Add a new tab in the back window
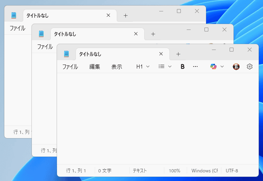Screen dimensions: 263x181 click(x=125, y=16)
